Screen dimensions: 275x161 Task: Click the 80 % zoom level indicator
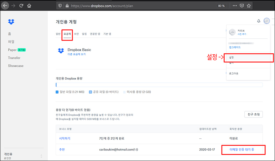[x=221, y=6]
